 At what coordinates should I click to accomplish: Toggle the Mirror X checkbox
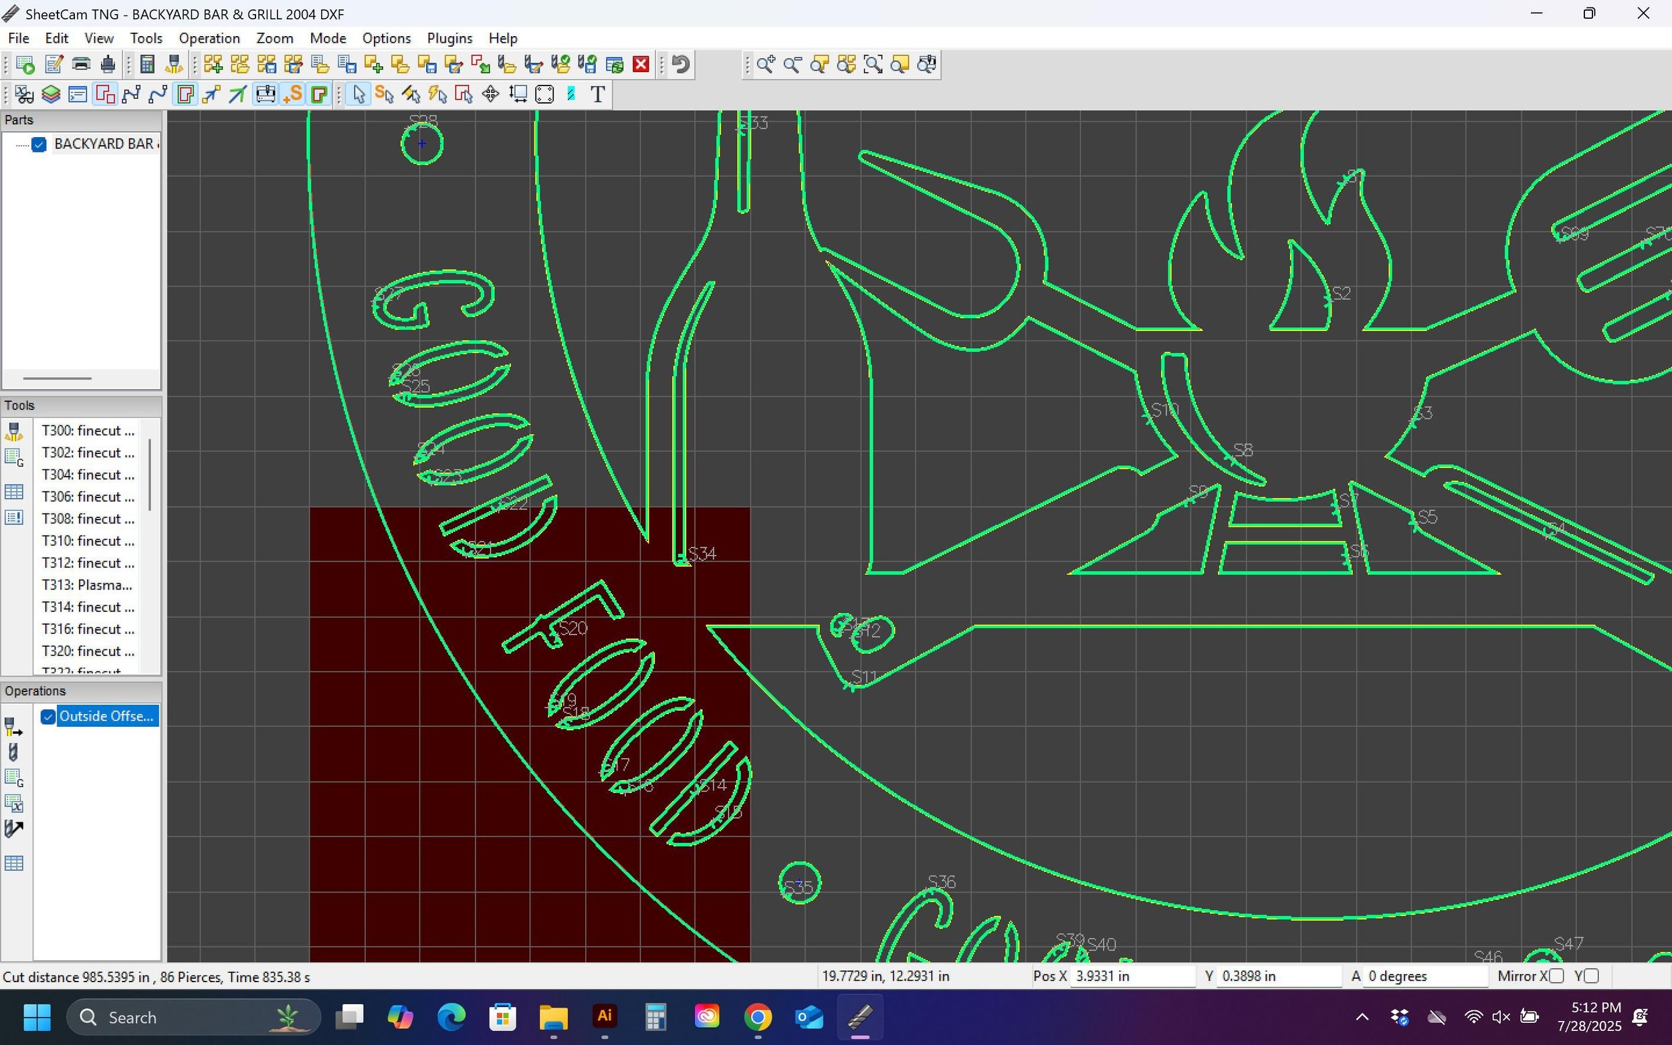(x=1556, y=976)
